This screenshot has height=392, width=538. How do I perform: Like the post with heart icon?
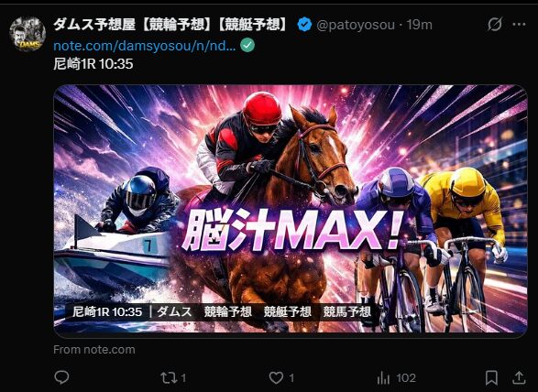pyautogui.click(x=276, y=378)
